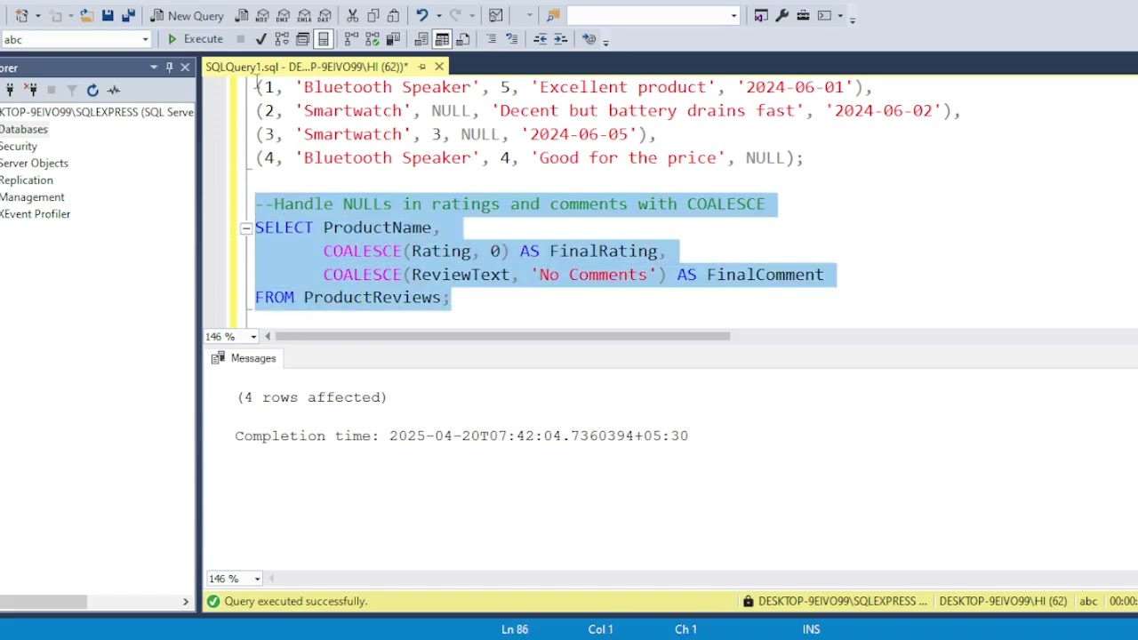Click the Cut scissors icon

point(353,15)
